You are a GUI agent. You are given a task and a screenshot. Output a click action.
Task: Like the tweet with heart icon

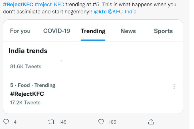[101, 122]
